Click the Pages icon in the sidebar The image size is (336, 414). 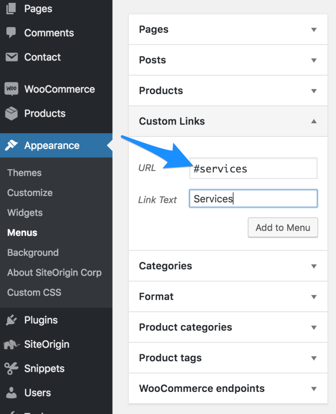click(11, 8)
